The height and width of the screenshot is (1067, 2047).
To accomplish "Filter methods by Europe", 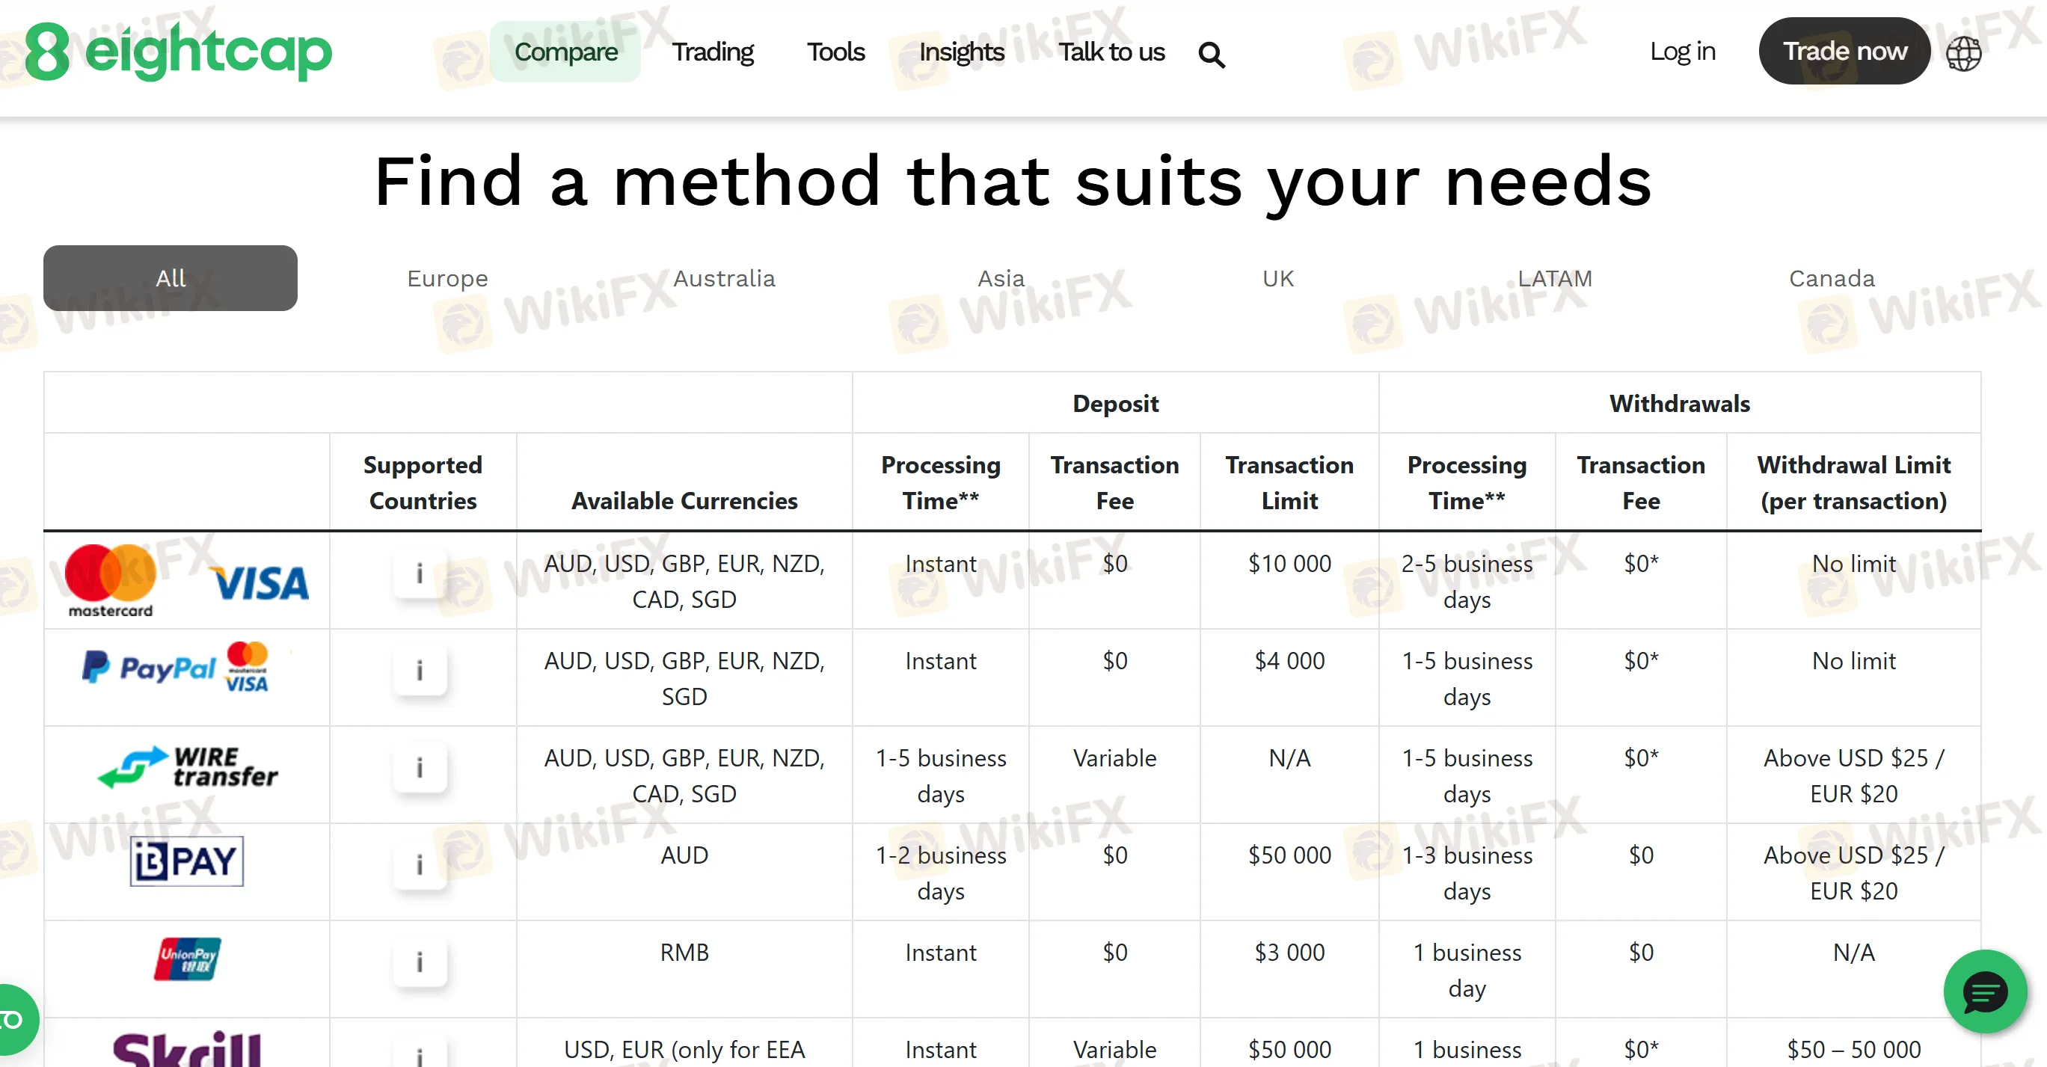I will [x=447, y=278].
